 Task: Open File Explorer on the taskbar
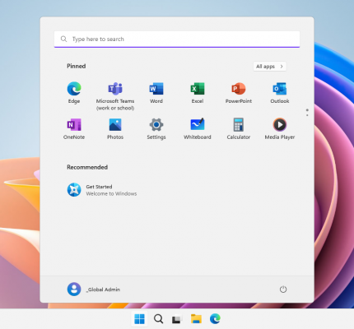(196, 319)
